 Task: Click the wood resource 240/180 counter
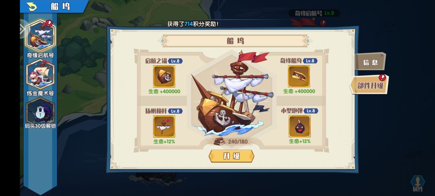[x=231, y=141]
